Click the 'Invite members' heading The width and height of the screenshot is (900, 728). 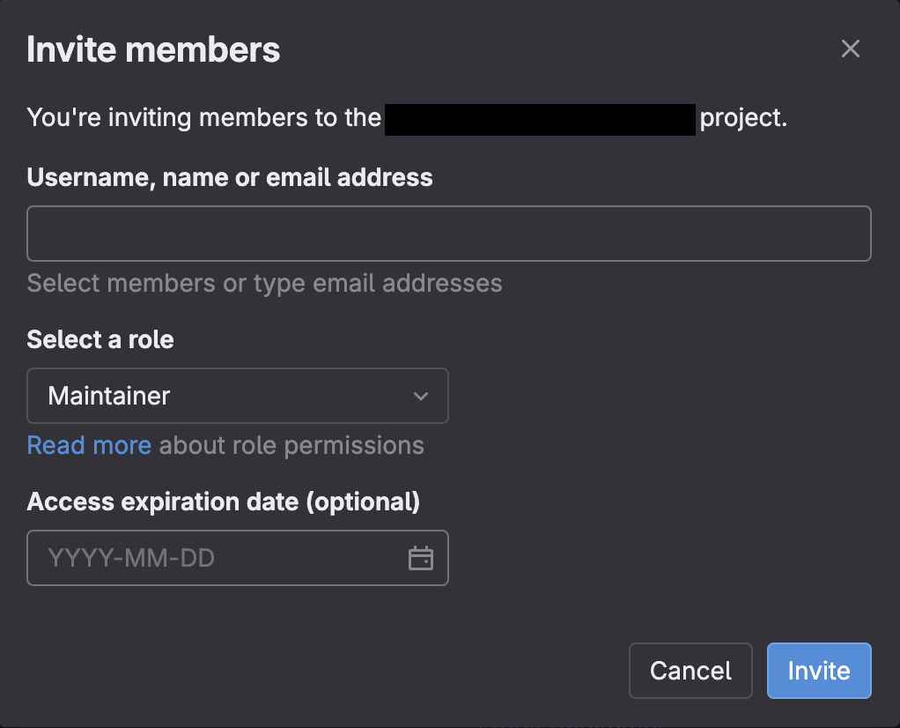click(x=153, y=49)
